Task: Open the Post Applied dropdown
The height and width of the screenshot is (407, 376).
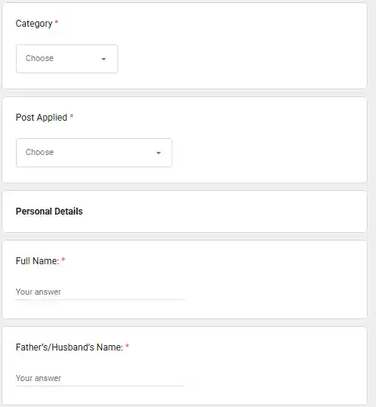Action: point(94,153)
